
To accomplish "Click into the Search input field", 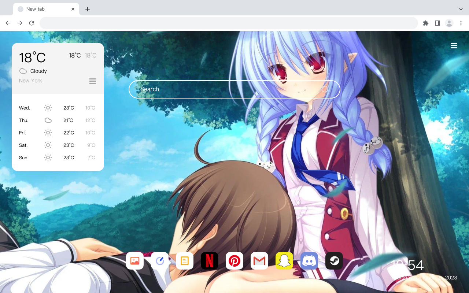I will coord(234,89).
